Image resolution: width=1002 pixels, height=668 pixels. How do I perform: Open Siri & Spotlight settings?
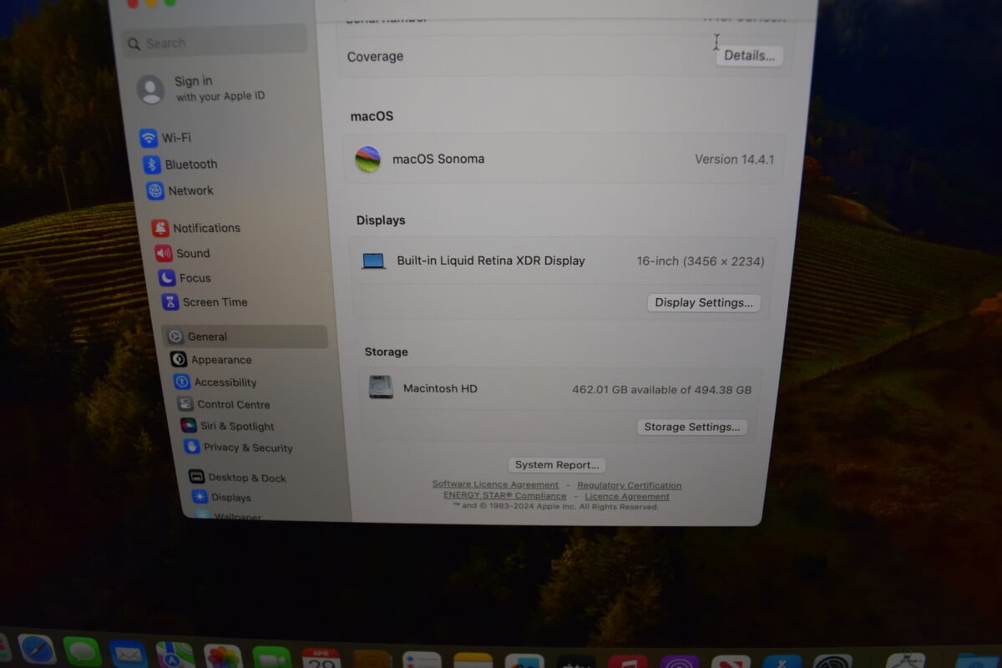(227, 426)
